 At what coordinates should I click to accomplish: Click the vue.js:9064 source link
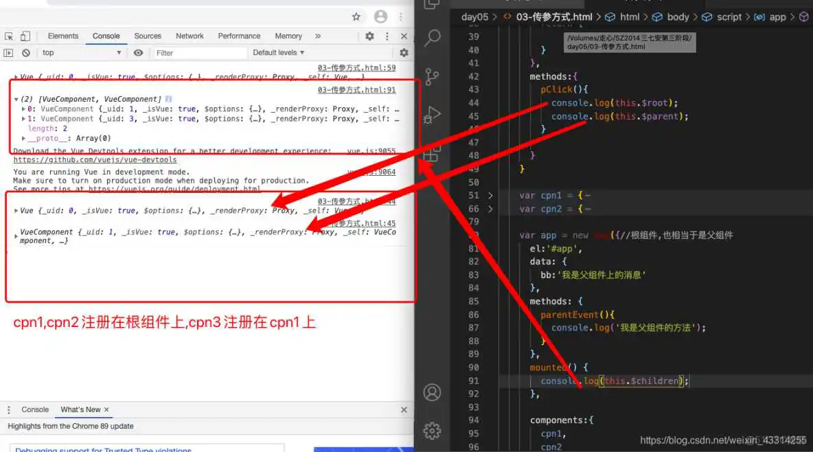(371, 172)
